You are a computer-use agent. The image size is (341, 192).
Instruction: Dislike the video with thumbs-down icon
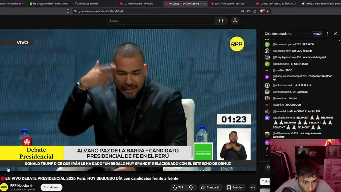coord(191,187)
